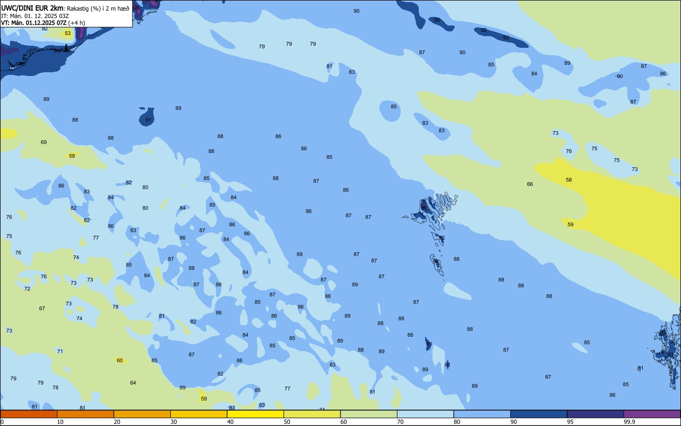
Task: Click the legend tick label 99.9
Action: (629, 422)
